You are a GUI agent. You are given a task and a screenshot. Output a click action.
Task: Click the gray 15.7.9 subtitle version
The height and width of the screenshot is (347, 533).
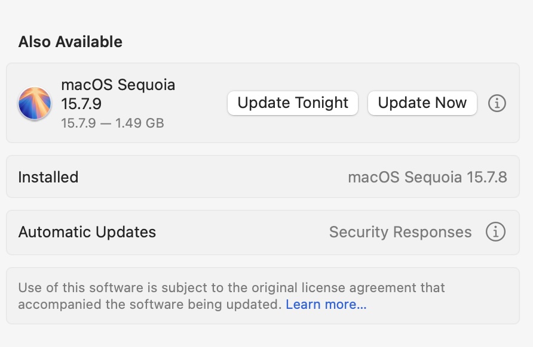pos(78,123)
